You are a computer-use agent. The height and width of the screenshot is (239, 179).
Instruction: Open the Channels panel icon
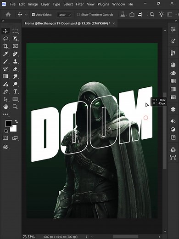pyautogui.click(x=173, y=149)
